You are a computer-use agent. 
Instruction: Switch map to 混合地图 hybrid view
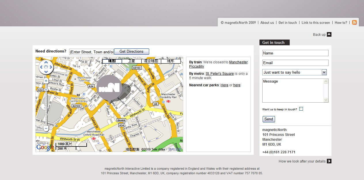click(x=151, y=61)
